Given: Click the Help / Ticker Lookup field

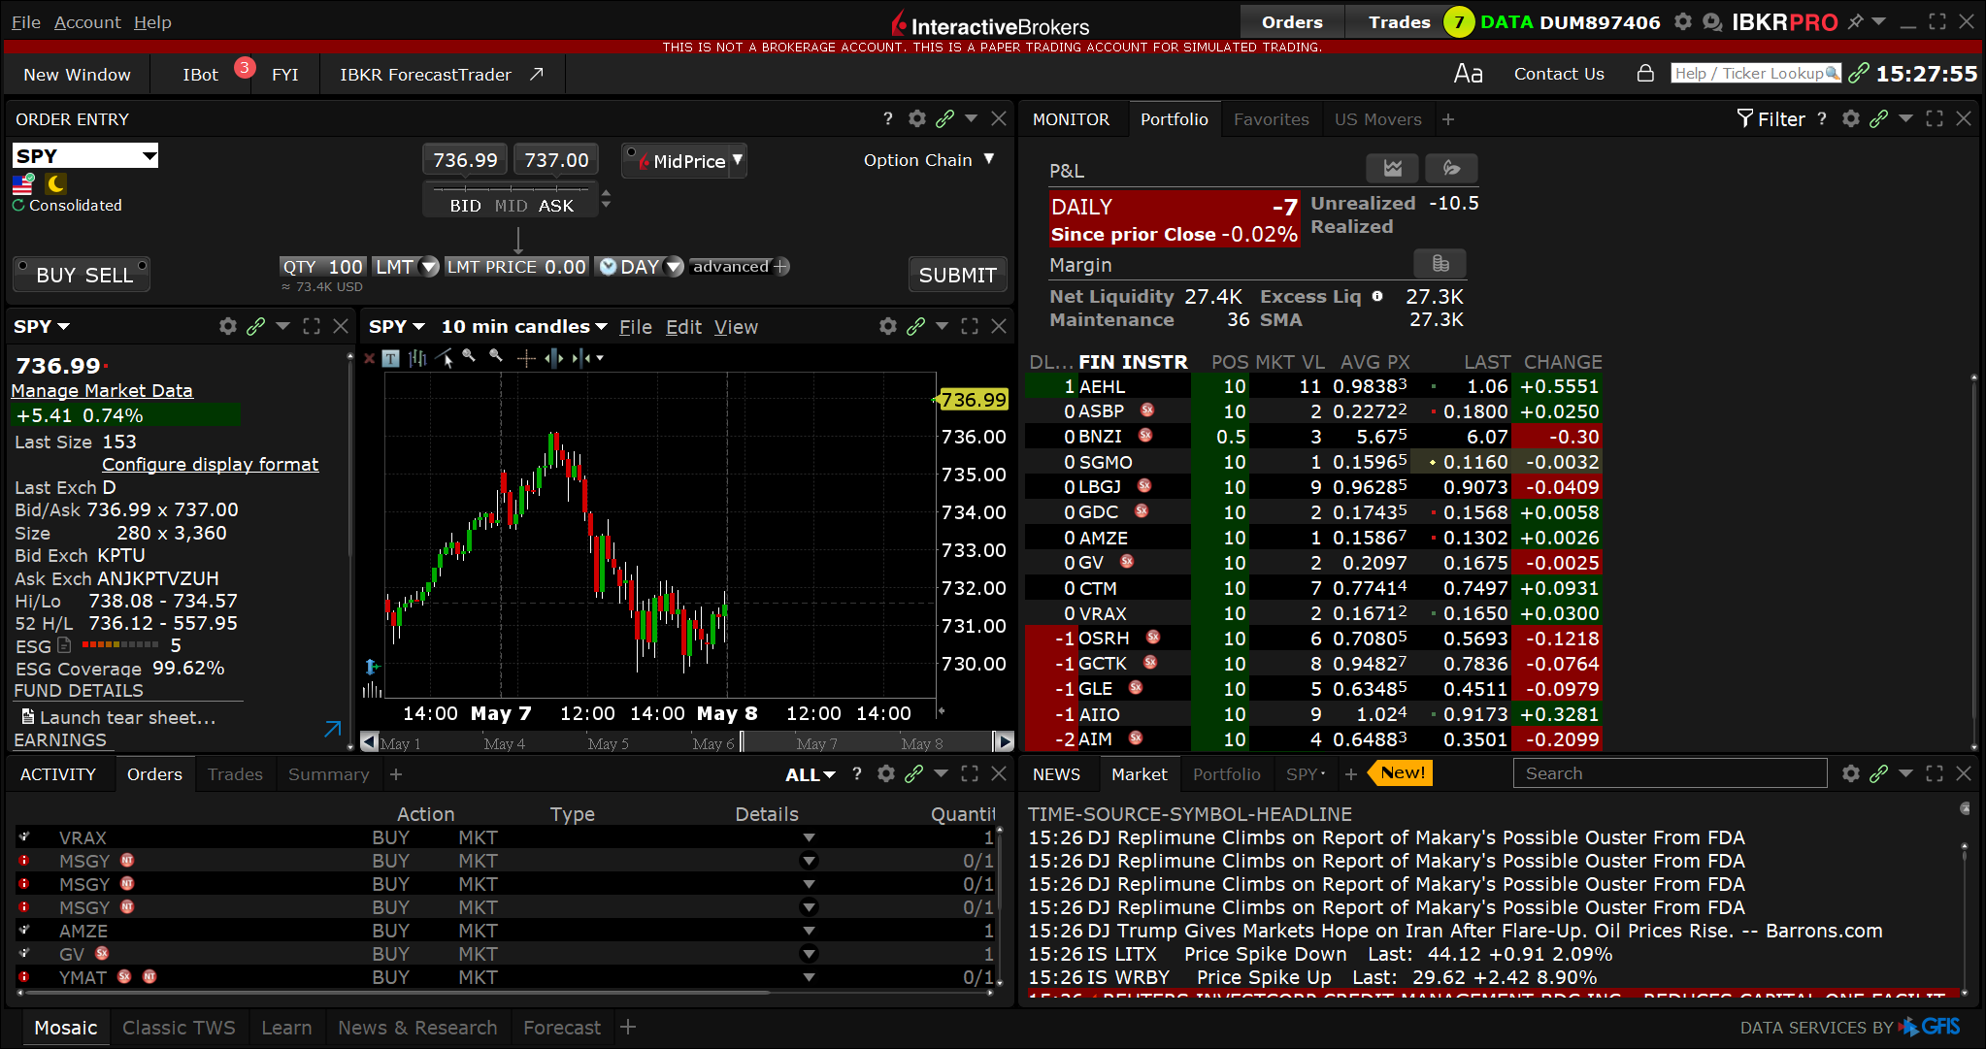Looking at the screenshot, I should pos(1756,74).
